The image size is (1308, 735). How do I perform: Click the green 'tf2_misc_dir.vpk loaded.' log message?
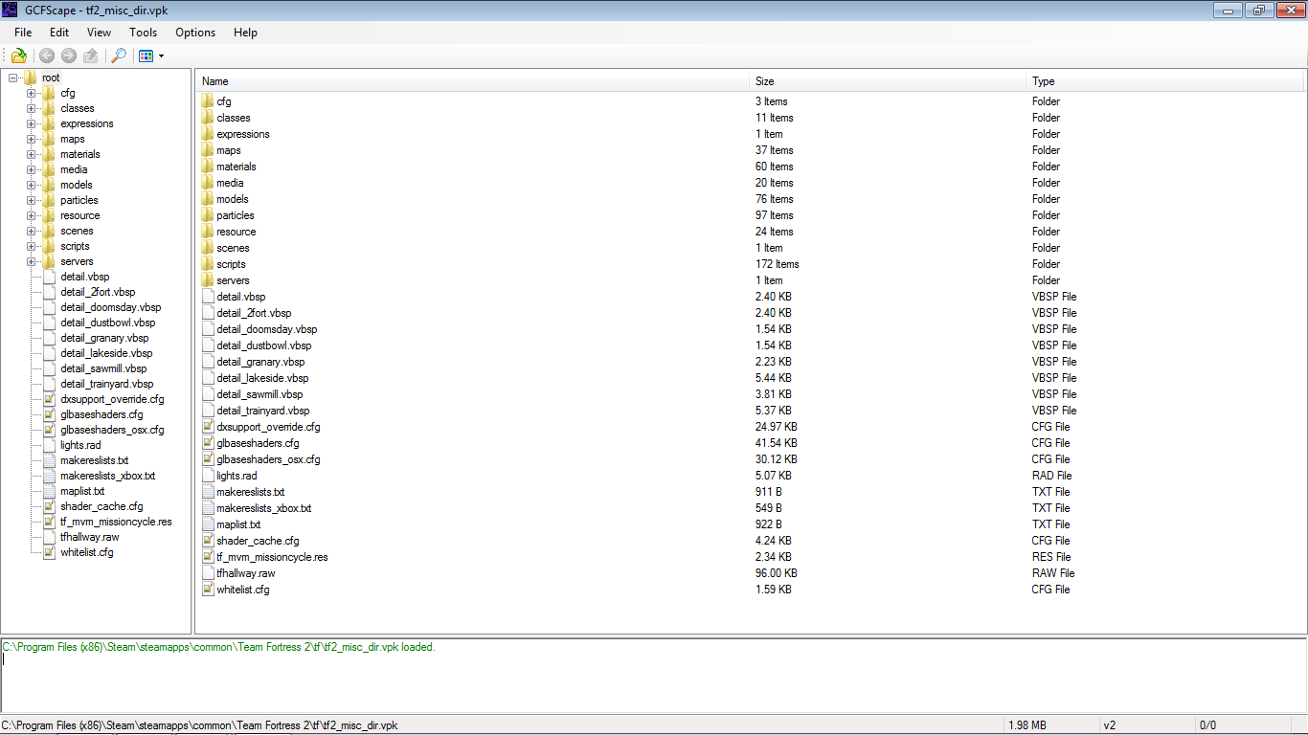(218, 647)
